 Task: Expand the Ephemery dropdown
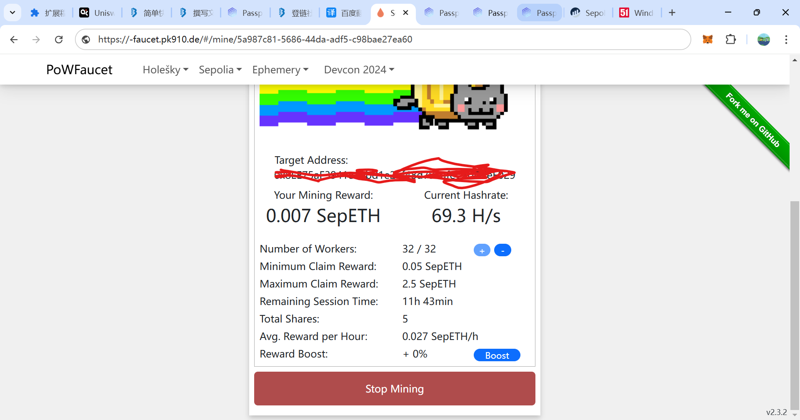pyautogui.click(x=280, y=70)
